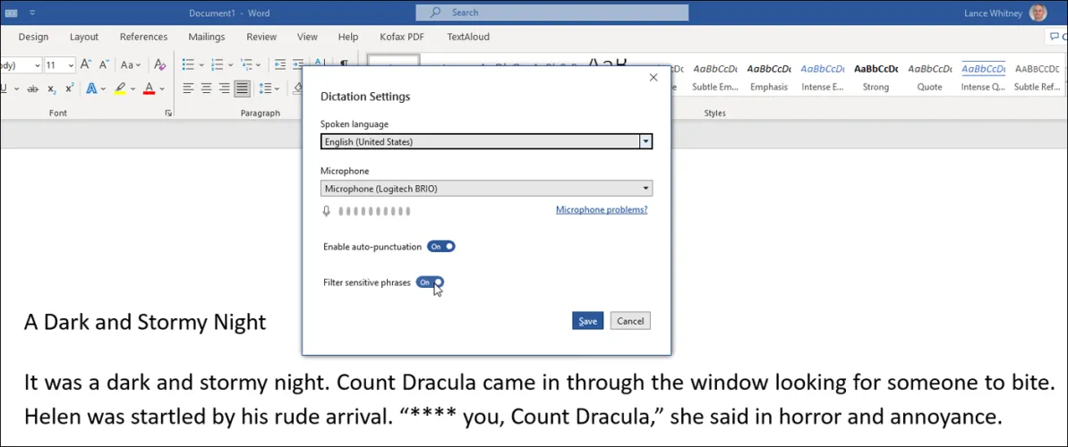The width and height of the screenshot is (1068, 447).
Task: Open the References ribbon tab
Action: (143, 37)
